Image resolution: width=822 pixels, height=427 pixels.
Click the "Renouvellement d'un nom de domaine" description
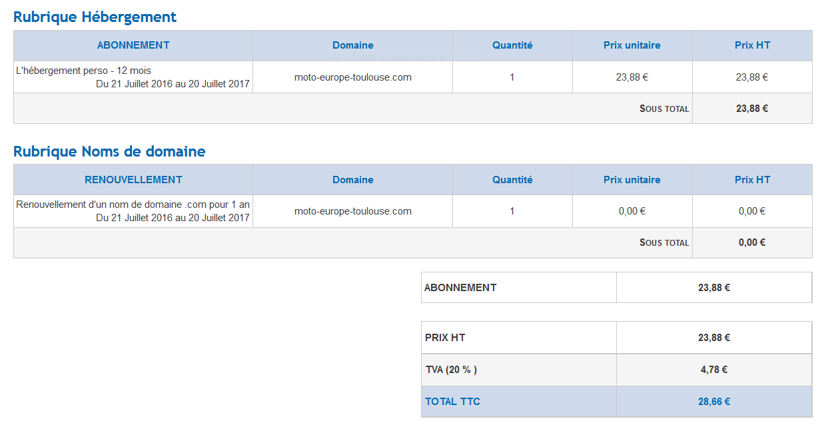[133, 205]
